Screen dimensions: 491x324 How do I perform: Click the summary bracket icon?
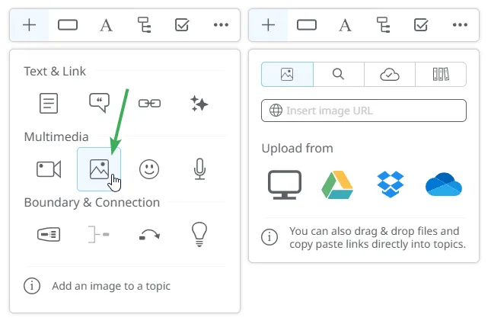(99, 235)
